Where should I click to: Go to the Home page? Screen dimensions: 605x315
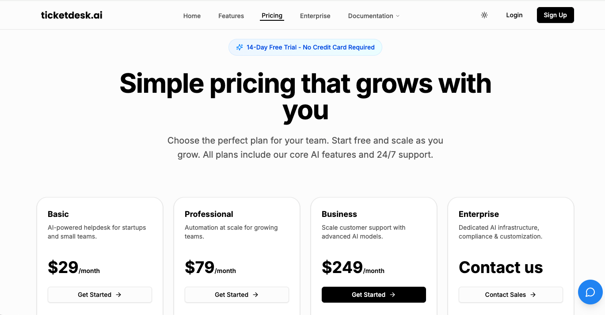click(x=192, y=16)
